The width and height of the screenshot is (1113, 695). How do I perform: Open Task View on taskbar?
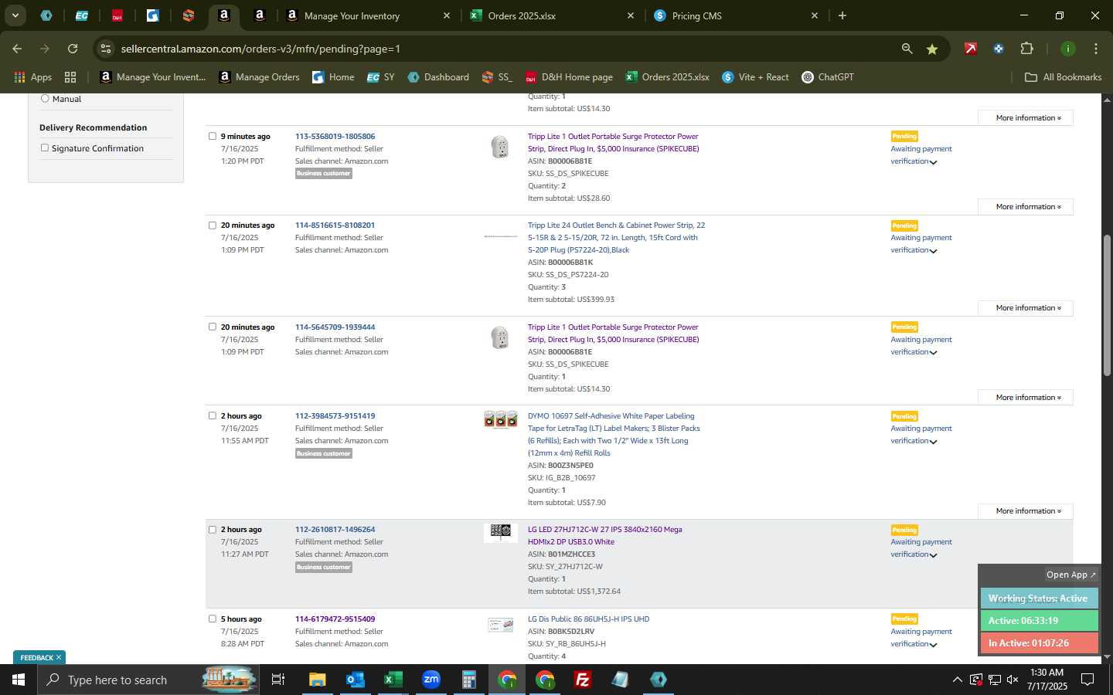tap(278, 680)
